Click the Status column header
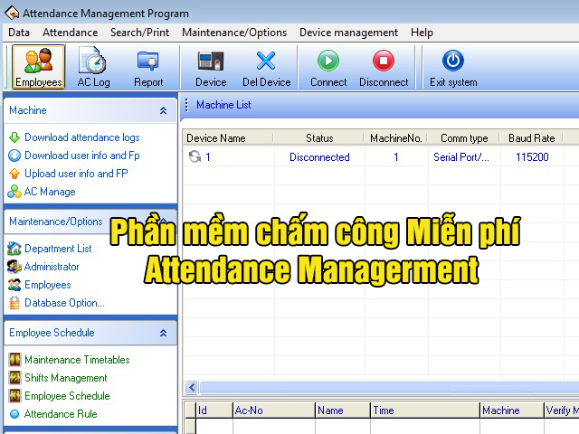The height and width of the screenshot is (434, 579). [319, 138]
